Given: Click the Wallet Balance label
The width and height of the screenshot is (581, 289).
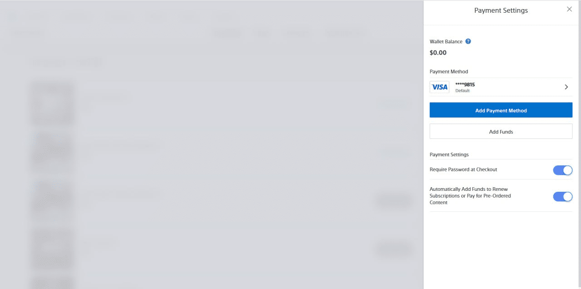Looking at the screenshot, I should point(446,41).
